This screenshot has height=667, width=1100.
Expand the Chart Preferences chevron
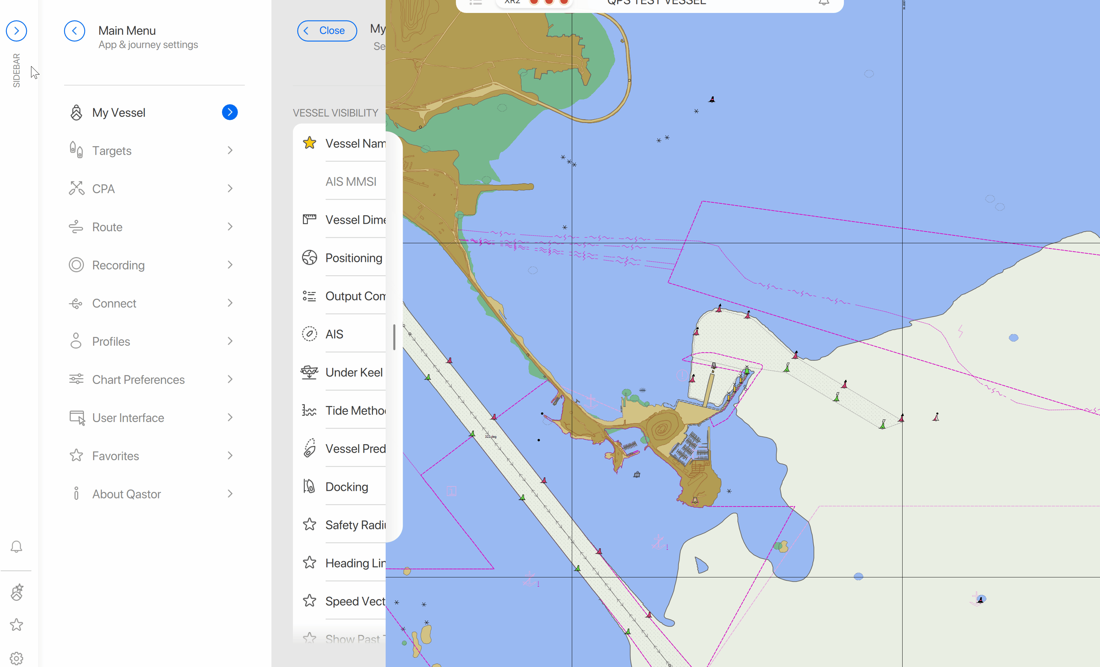pyautogui.click(x=230, y=379)
